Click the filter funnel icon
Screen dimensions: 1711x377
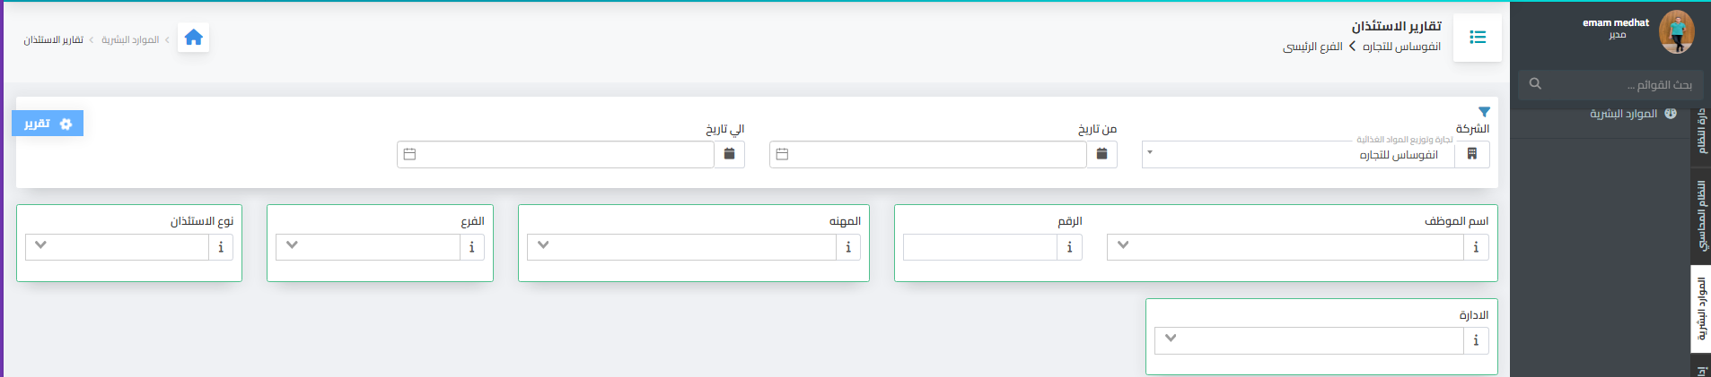pyautogui.click(x=1484, y=112)
